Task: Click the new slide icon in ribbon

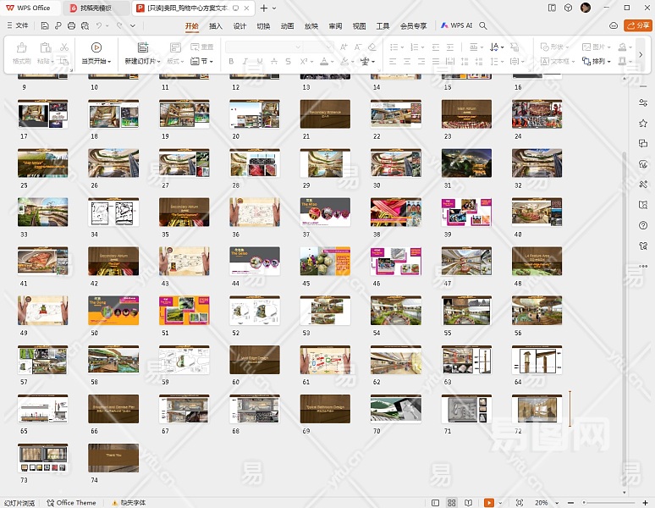Action: (142, 47)
